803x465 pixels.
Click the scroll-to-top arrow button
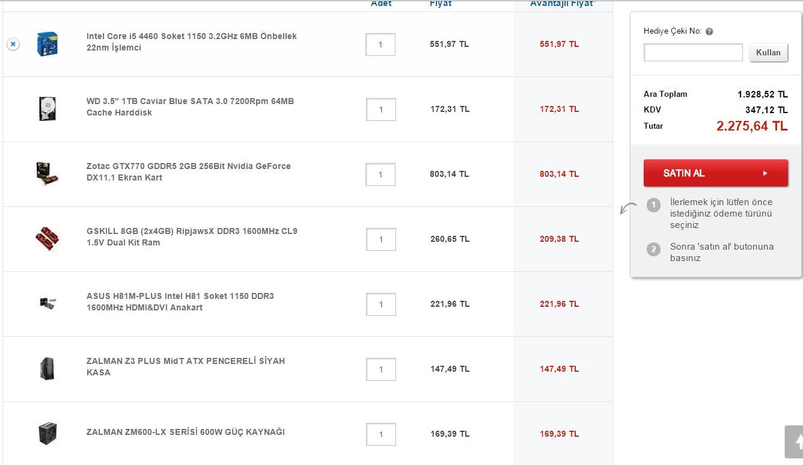click(795, 442)
